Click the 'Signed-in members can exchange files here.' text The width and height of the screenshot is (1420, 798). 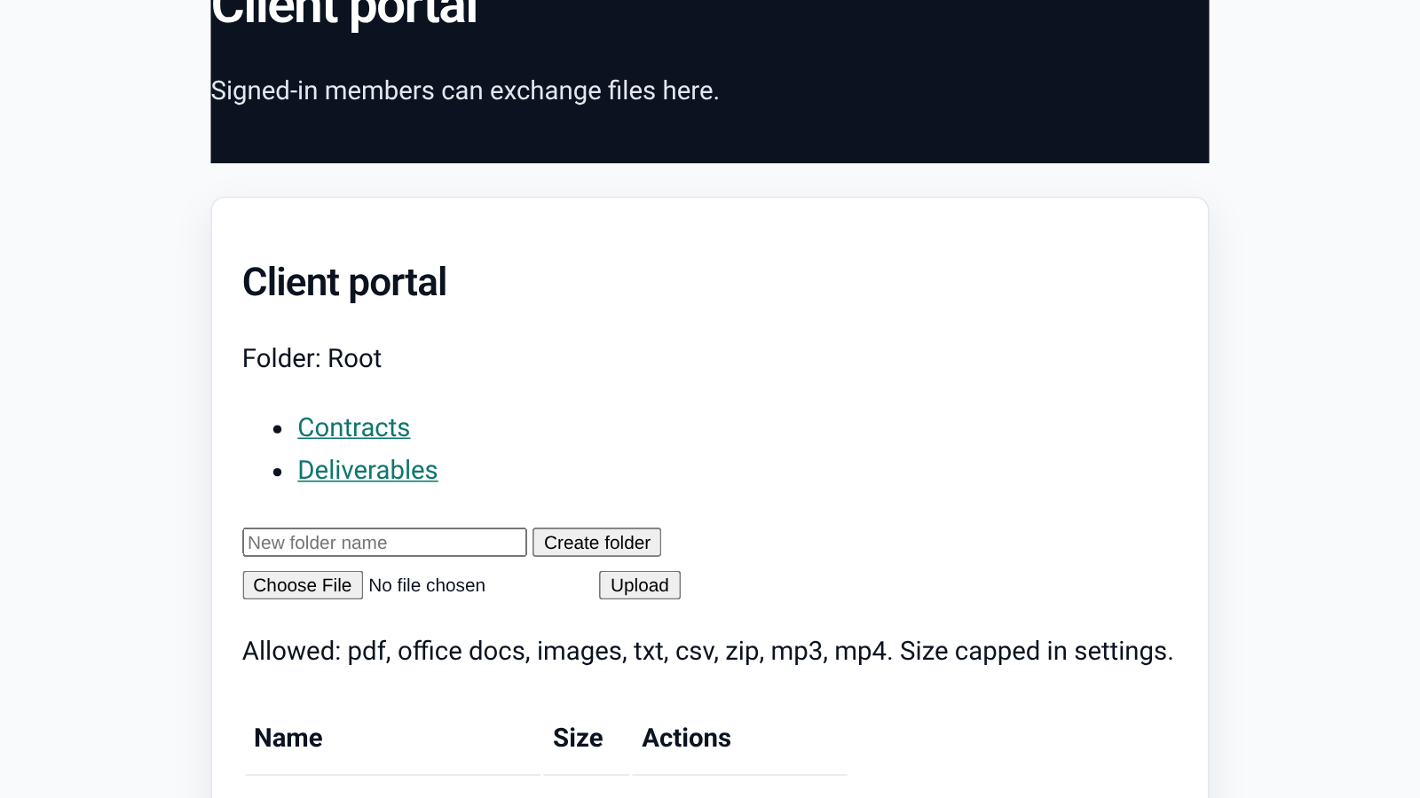464,90
